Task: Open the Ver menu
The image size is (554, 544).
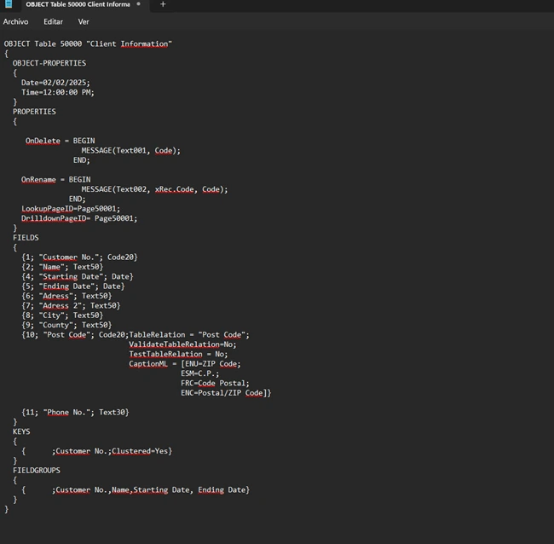Action: point(84,21)
